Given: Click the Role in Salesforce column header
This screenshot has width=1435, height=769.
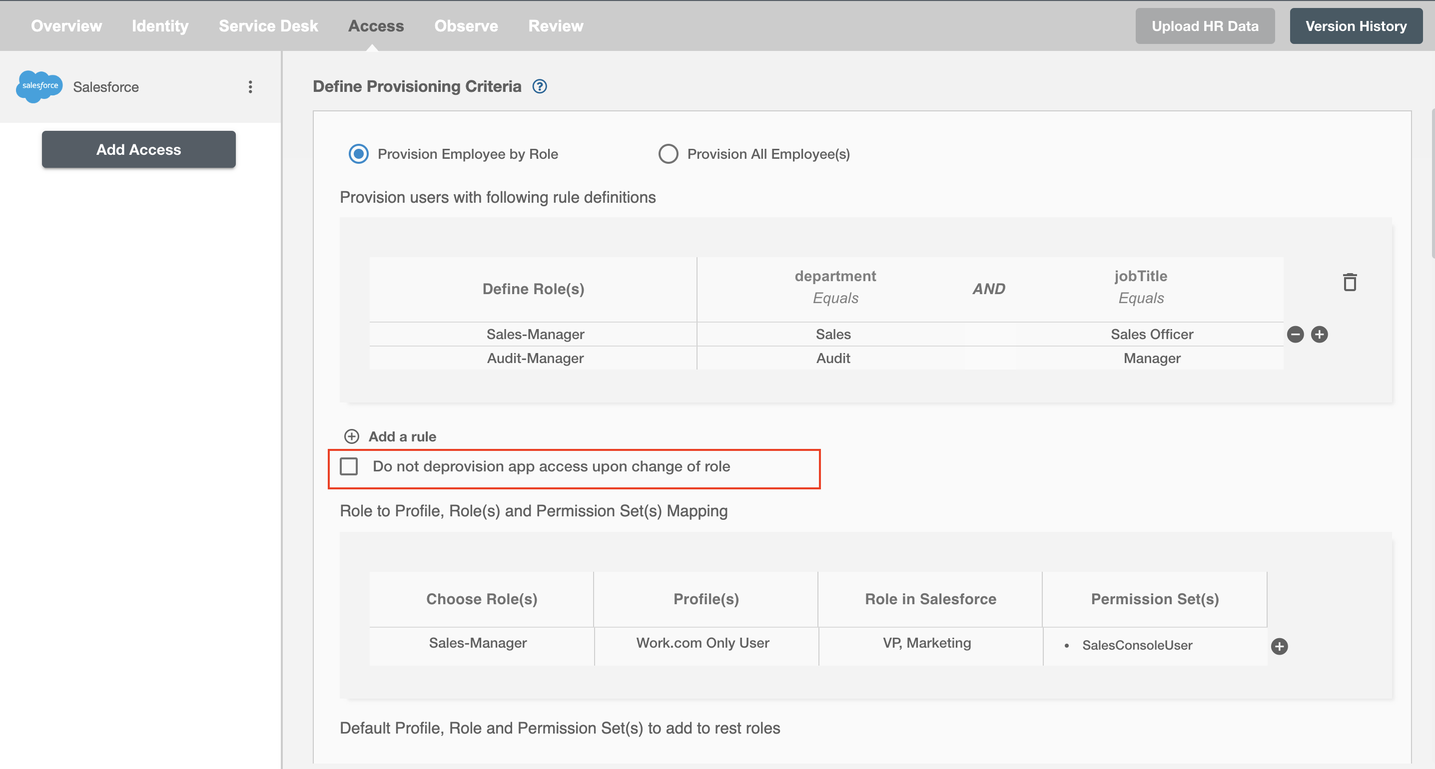Looking at the screenshot, I should (930, 599).
